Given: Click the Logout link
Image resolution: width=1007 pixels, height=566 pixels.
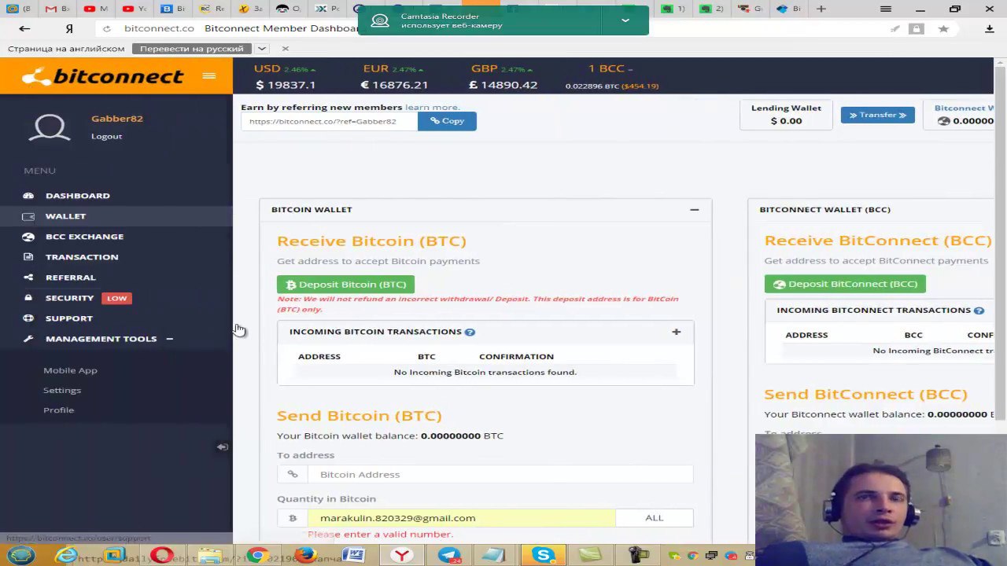Looking at the screenshot, I should point(106,136).
